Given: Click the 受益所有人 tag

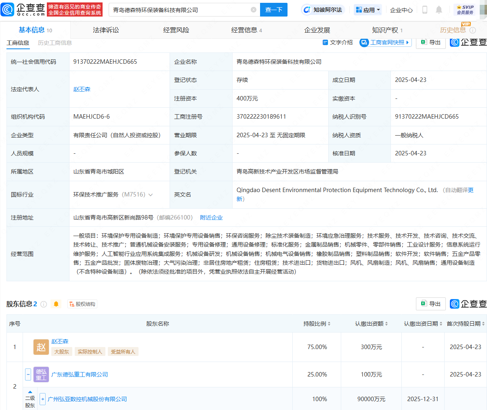Looking at the screenshot, I should [123, 352].
